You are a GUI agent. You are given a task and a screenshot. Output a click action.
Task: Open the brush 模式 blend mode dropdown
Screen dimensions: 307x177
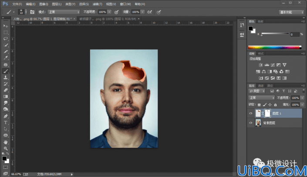coord(64,12)
